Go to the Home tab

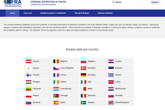[x=12, y=13]
